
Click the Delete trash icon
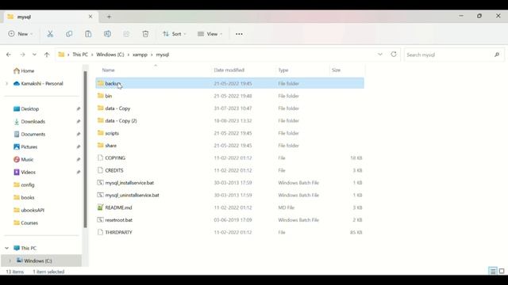tap(145, 34)
